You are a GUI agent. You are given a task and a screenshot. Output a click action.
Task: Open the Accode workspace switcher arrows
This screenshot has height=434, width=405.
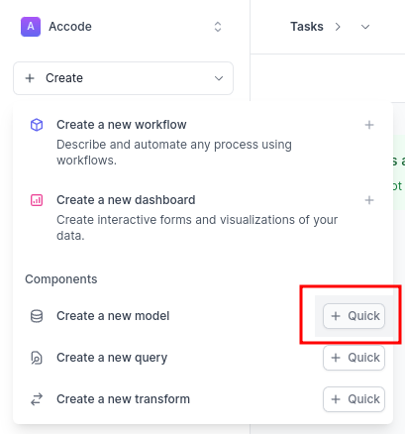click(218, 27)
